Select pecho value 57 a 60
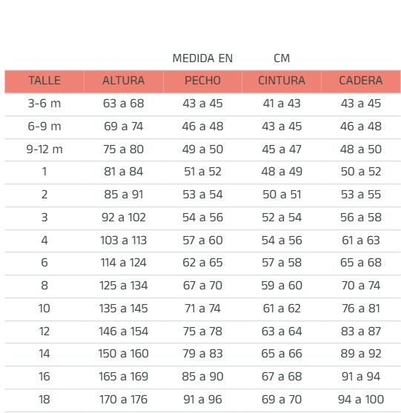The image size is (401, 413). 202,241
